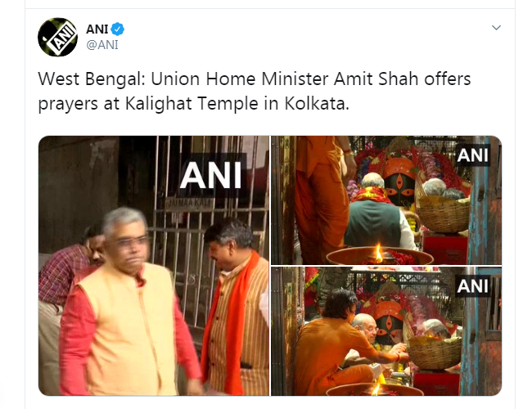This screenshot has width=532, height=409.
Task: Visit the @ANI handle link
Action: click(x=102, y=45)
